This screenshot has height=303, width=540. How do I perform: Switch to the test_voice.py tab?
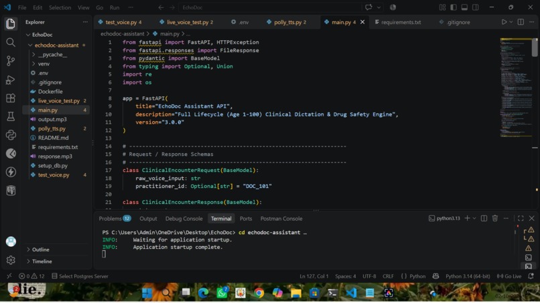120,22
